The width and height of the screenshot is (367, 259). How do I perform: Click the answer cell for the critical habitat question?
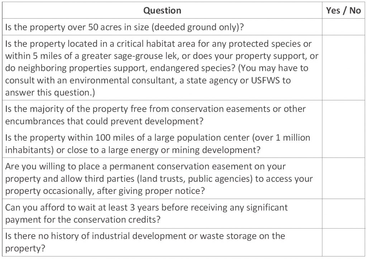(343, 68)
